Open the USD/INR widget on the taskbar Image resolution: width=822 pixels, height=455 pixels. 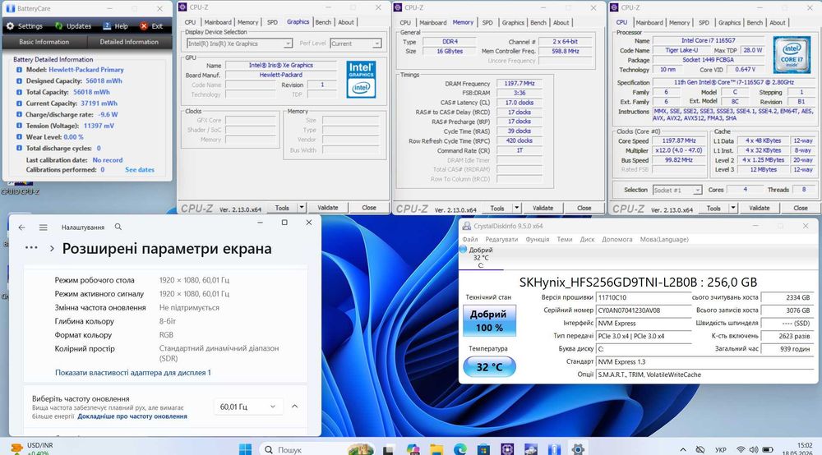(31, 448)
